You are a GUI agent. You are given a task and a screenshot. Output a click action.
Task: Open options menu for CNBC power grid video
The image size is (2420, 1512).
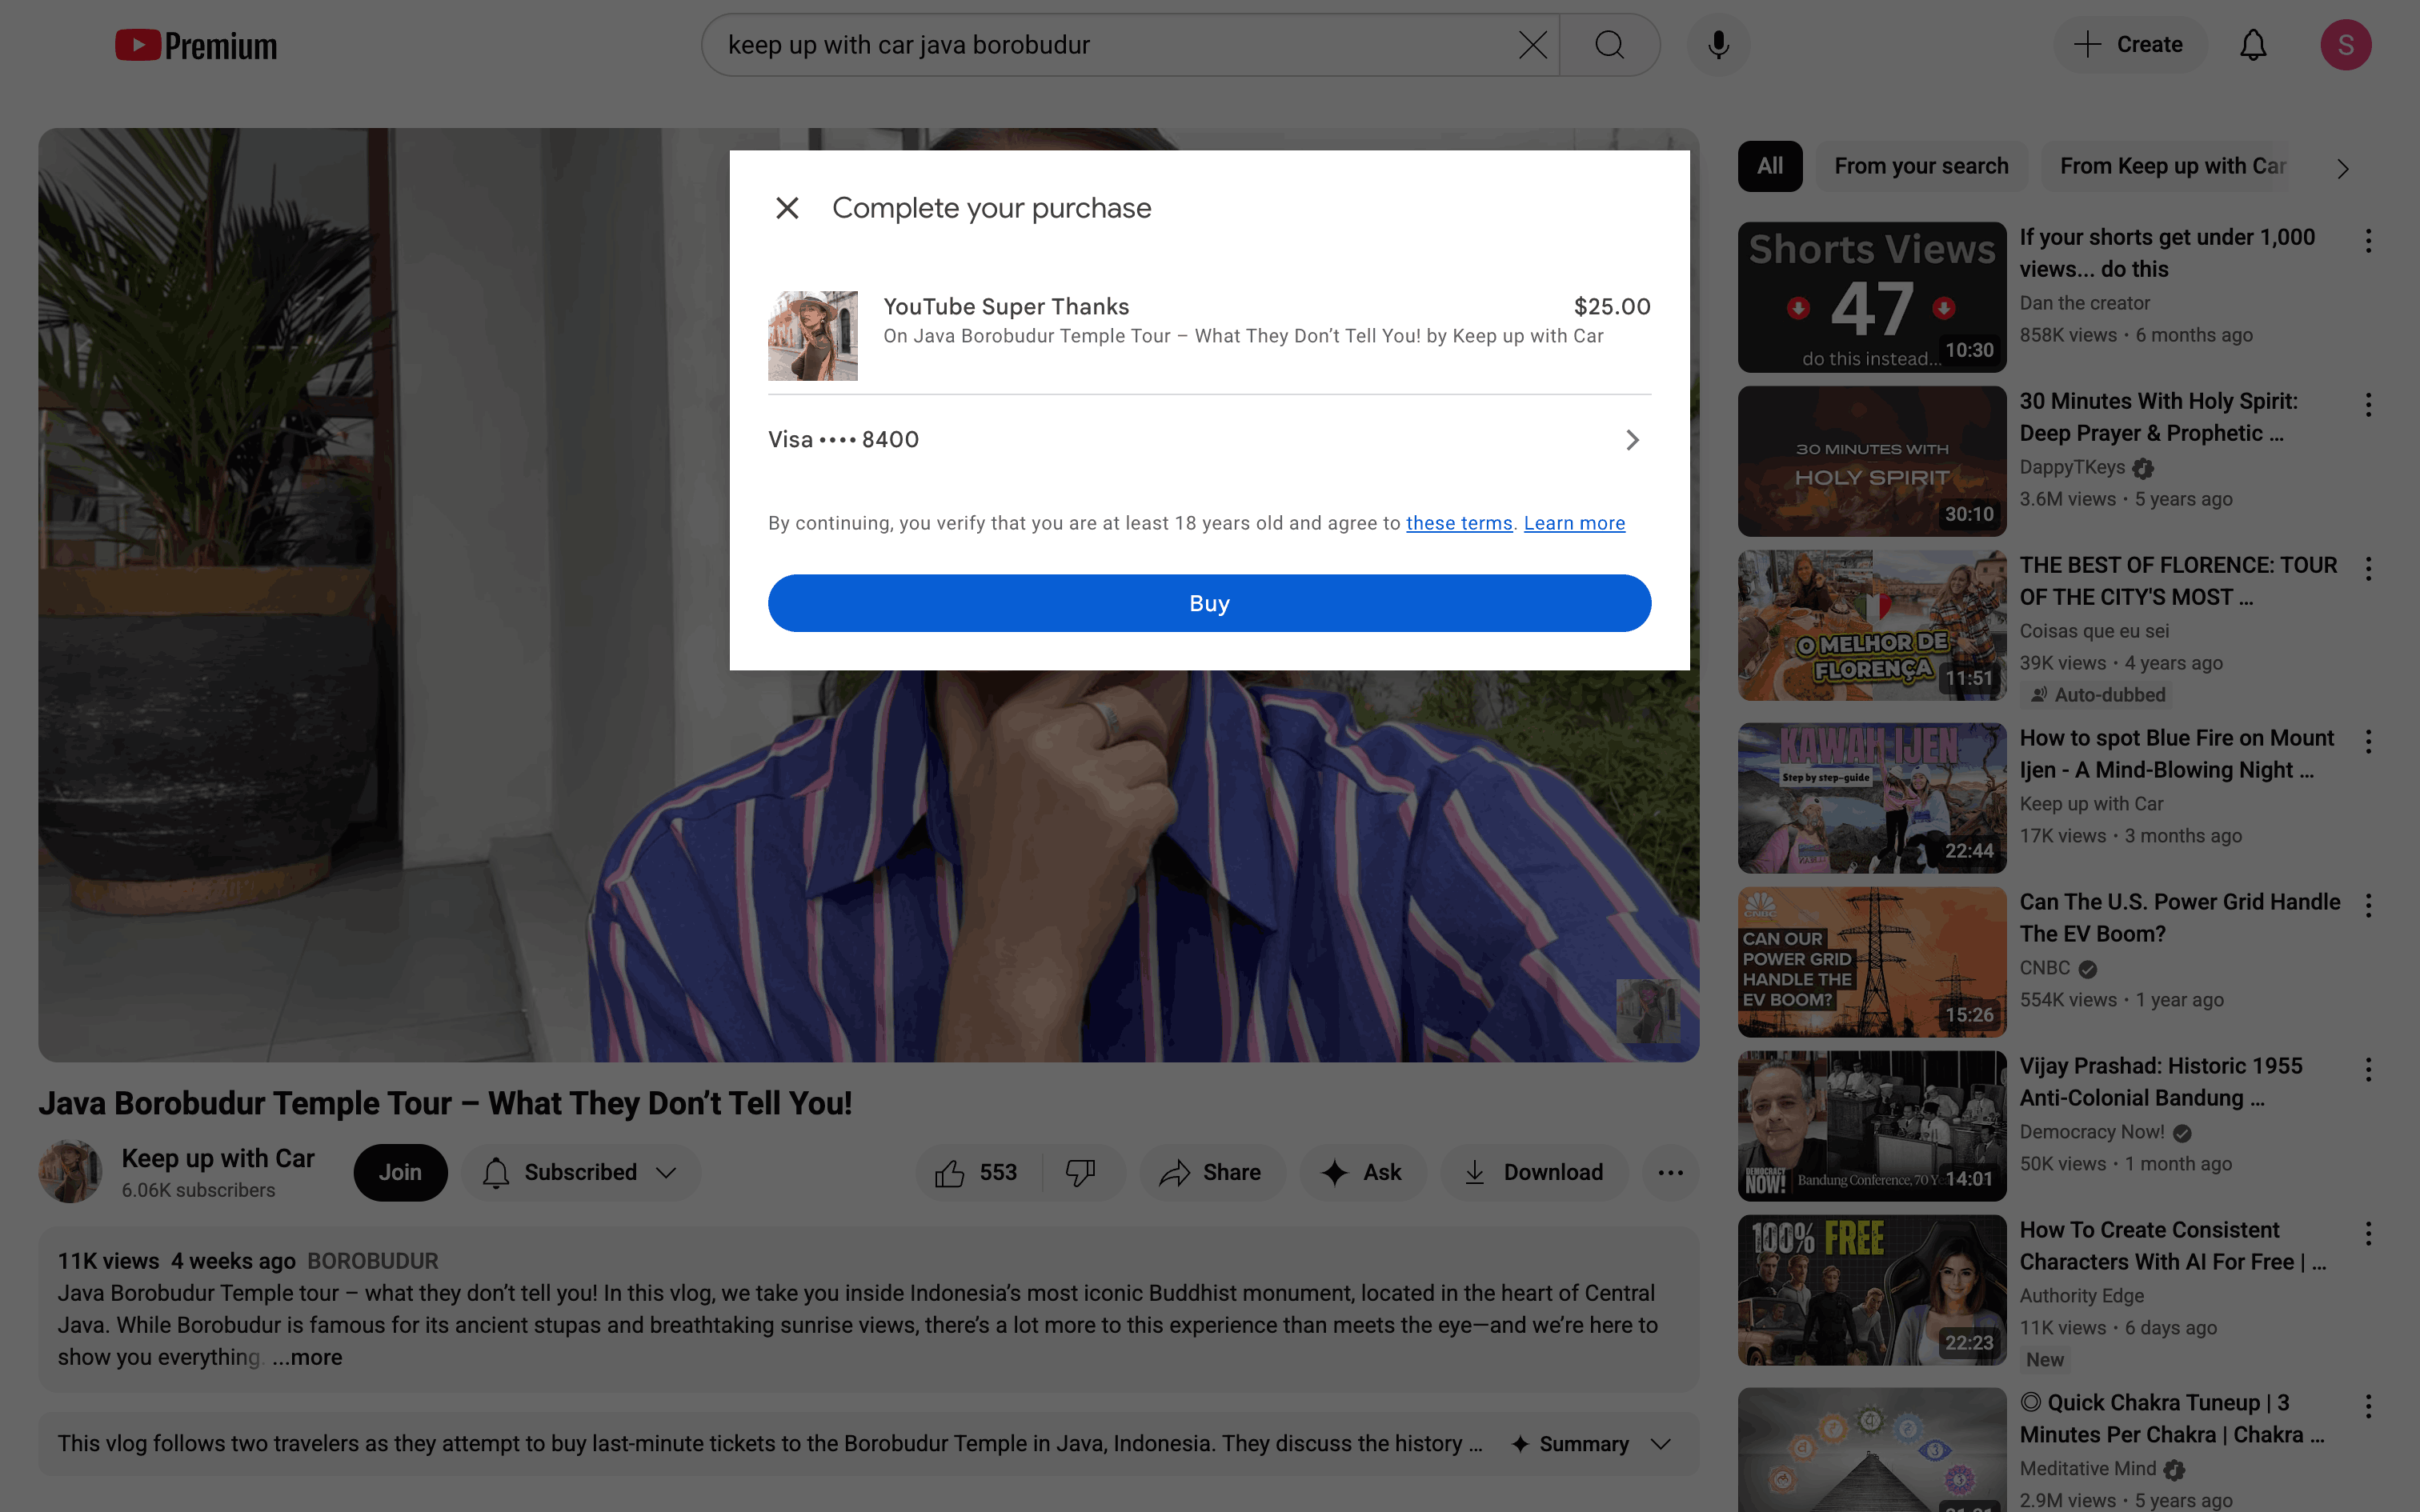2368,905
